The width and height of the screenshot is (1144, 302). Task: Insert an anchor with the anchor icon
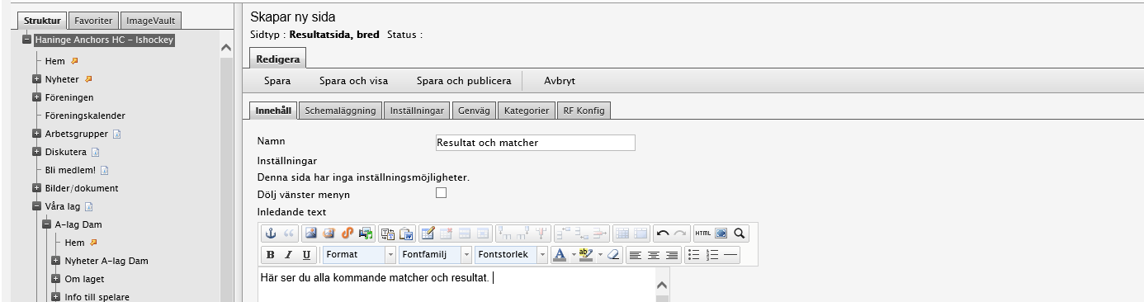point(271,234)
